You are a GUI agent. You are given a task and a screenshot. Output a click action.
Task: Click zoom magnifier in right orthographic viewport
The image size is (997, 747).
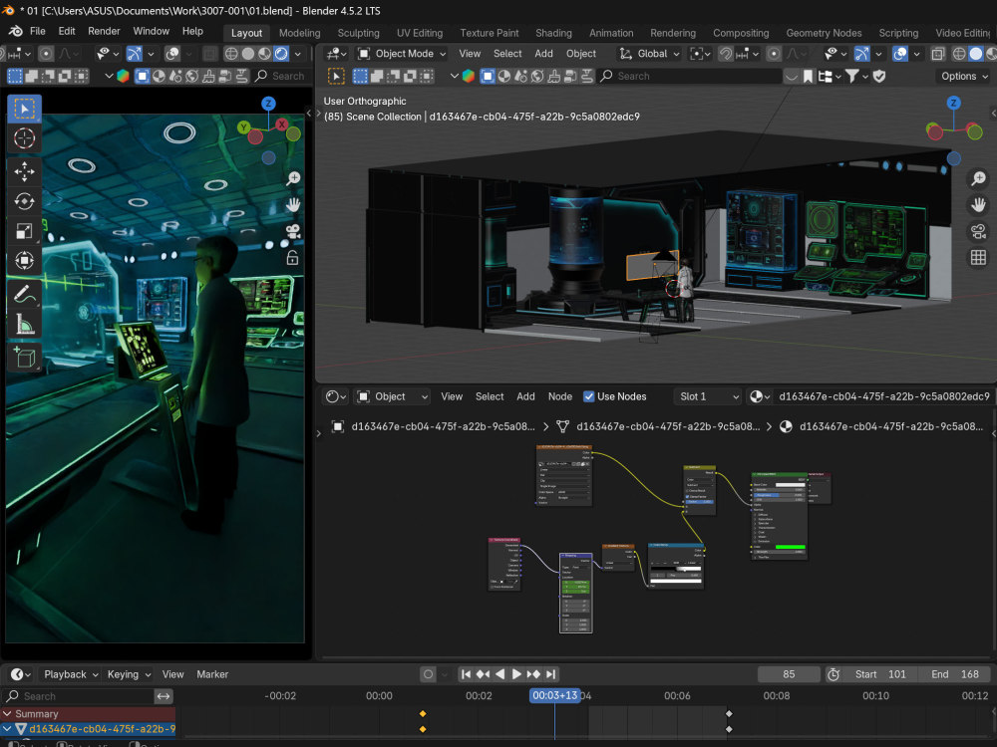click(978, 178)
